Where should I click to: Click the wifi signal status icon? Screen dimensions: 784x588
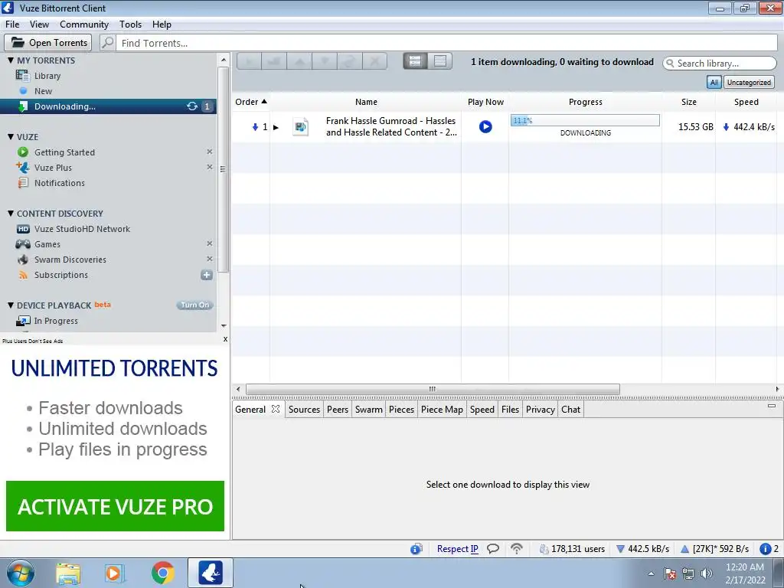(x=517, y=548)
